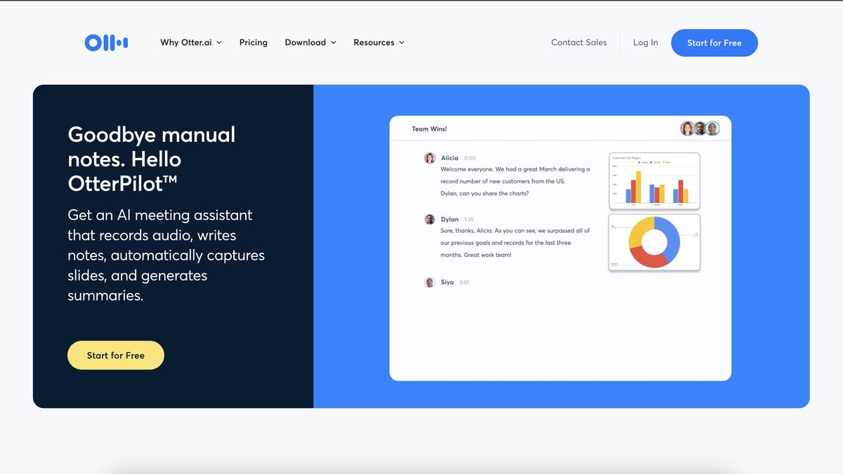Click the Otter.ai logo
This screenshot has width=843, height=474.
[x=106, y=43]
